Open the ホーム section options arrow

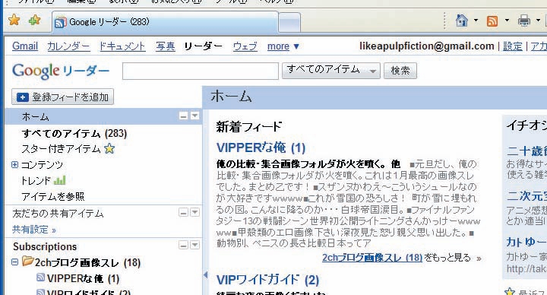click(194, 116)
